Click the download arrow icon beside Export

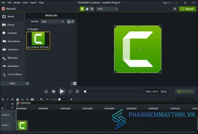point(175,9)
